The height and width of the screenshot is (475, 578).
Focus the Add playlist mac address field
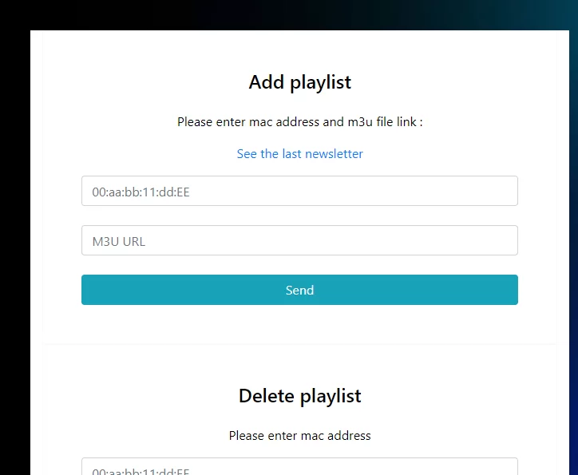[x=299, y=191]
